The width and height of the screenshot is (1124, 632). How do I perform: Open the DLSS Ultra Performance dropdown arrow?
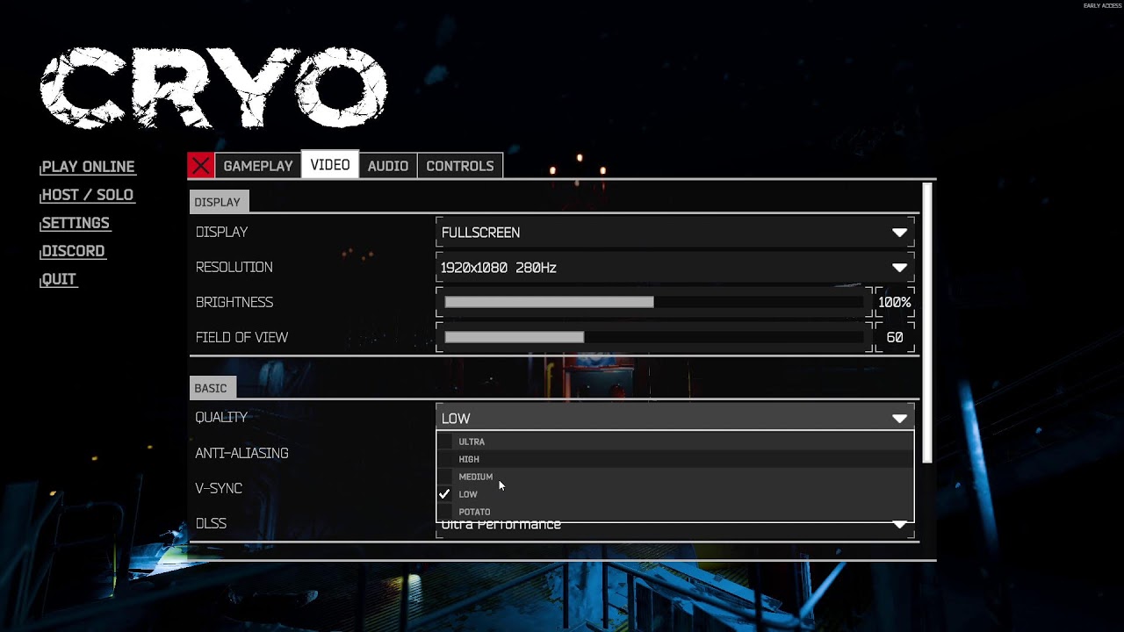tap(899, 525)
